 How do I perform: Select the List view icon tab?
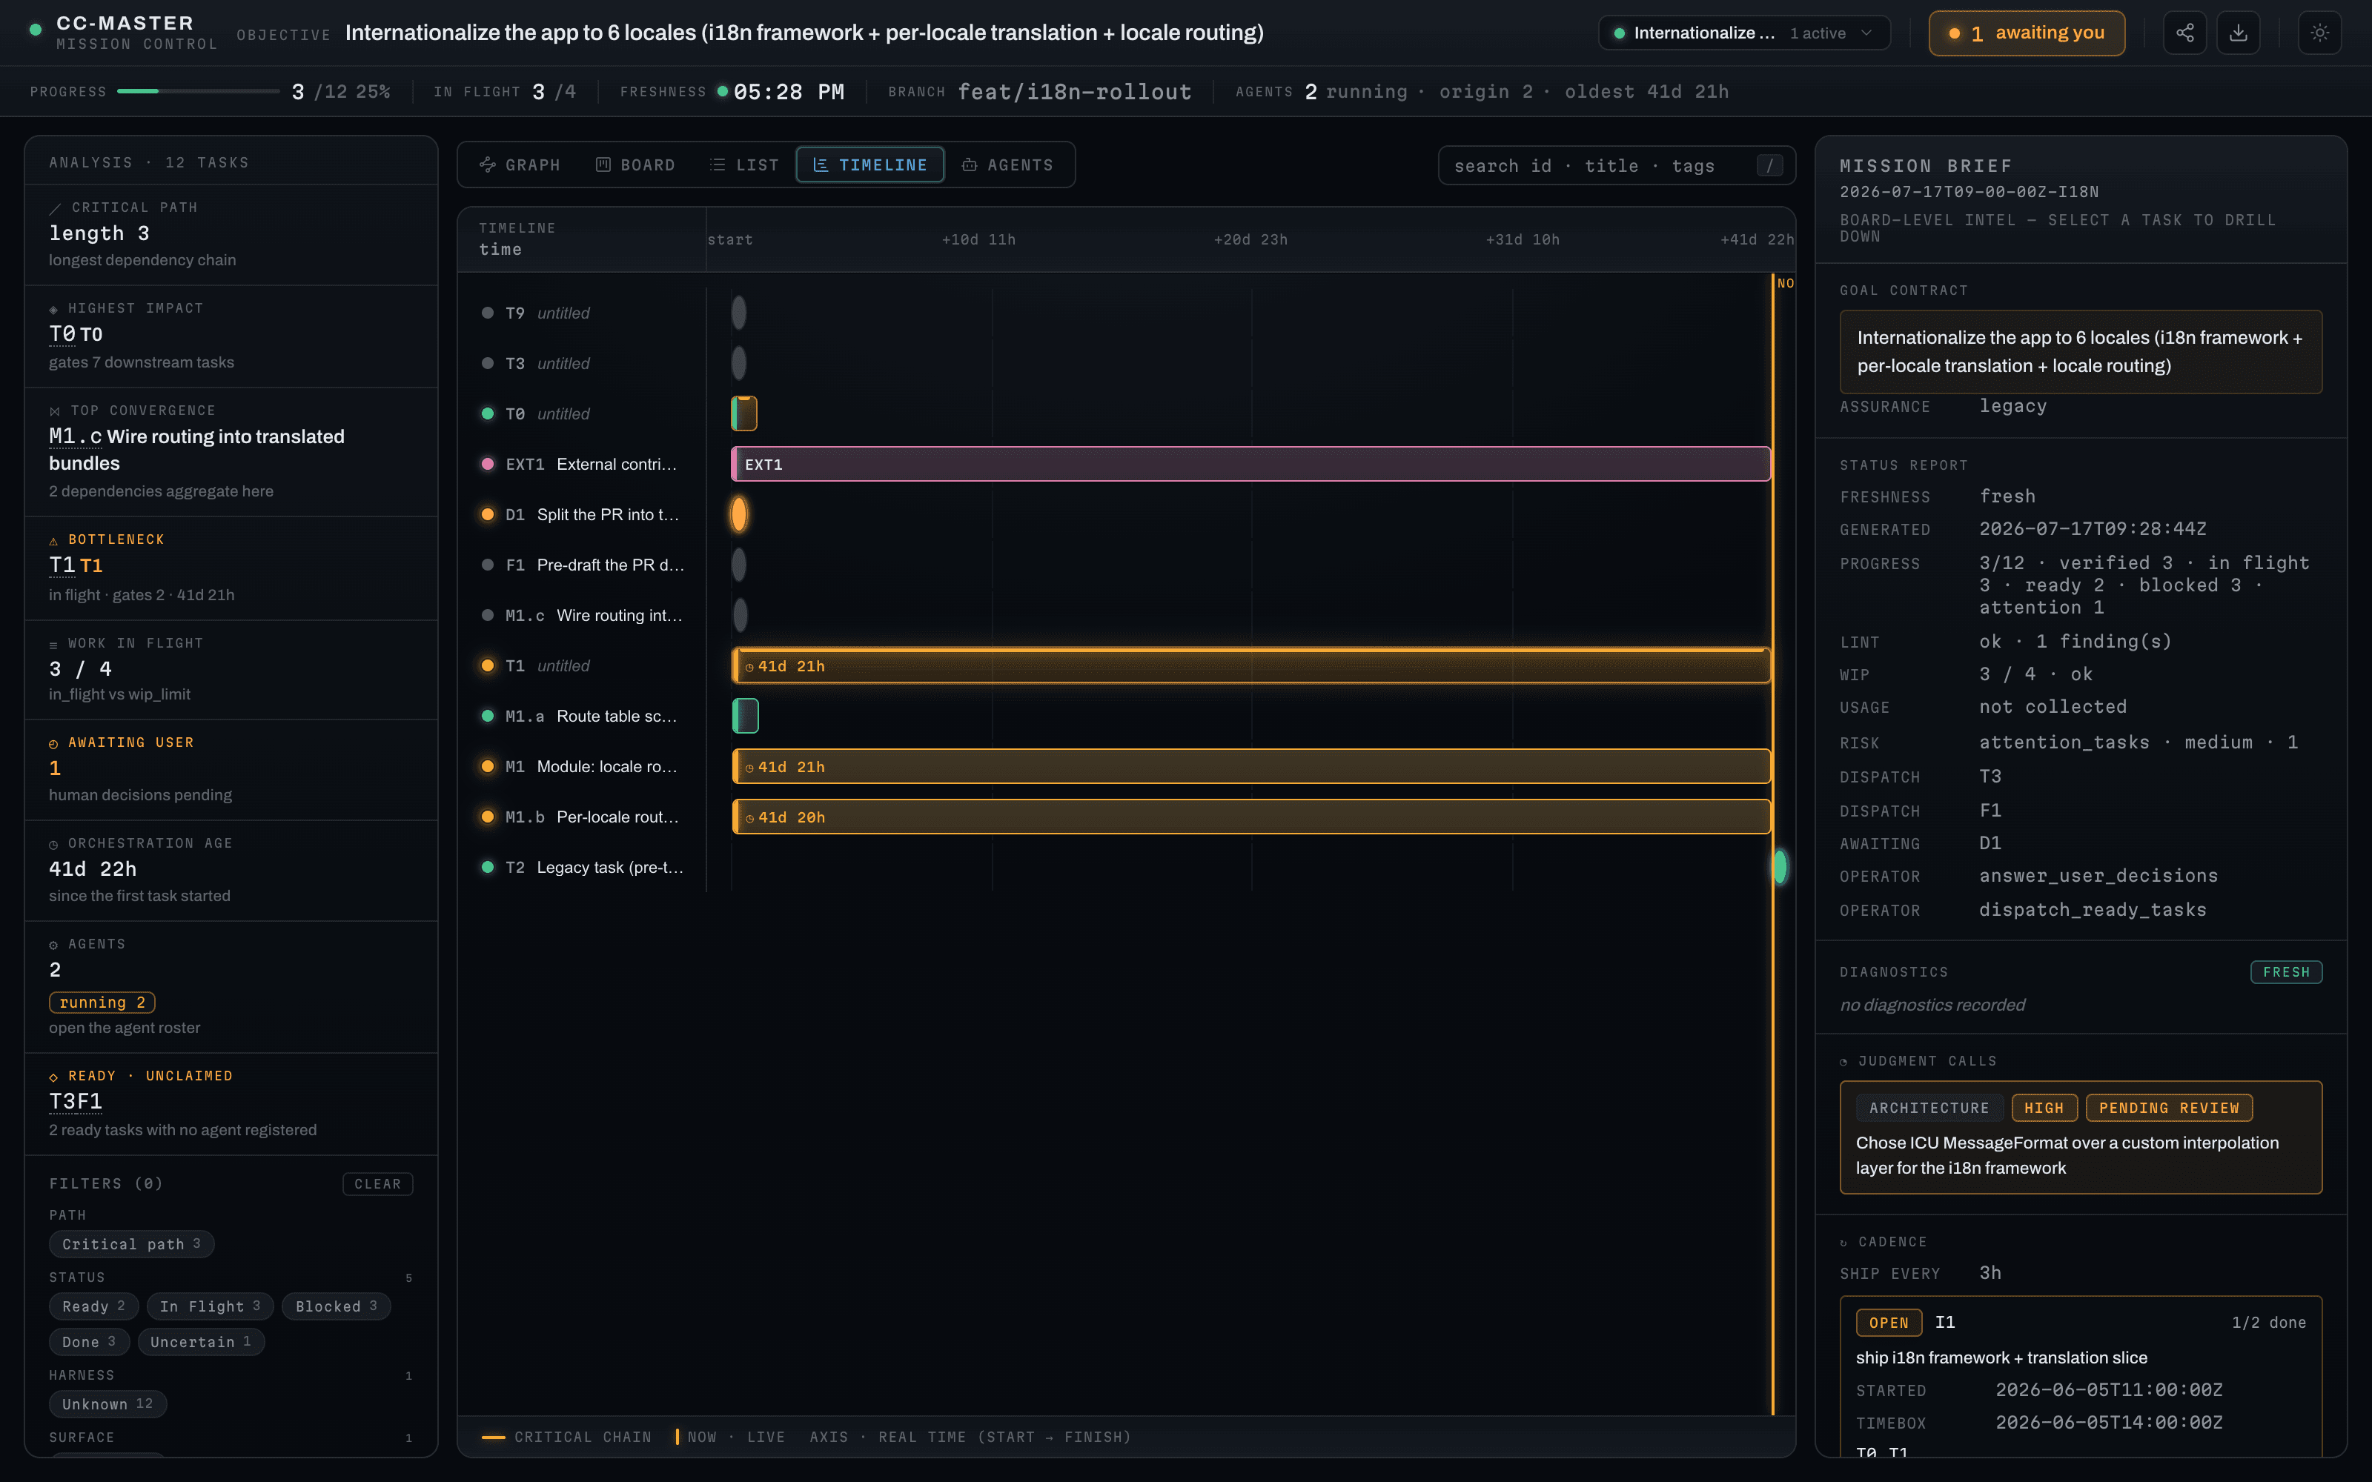tap(745, 165)
